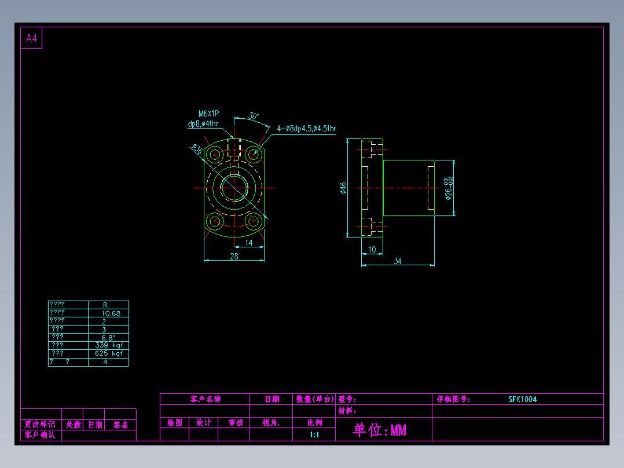Viewport: 624px width, 468px height.
Task: Select the 型号: field label
Action: click(347, 399)
